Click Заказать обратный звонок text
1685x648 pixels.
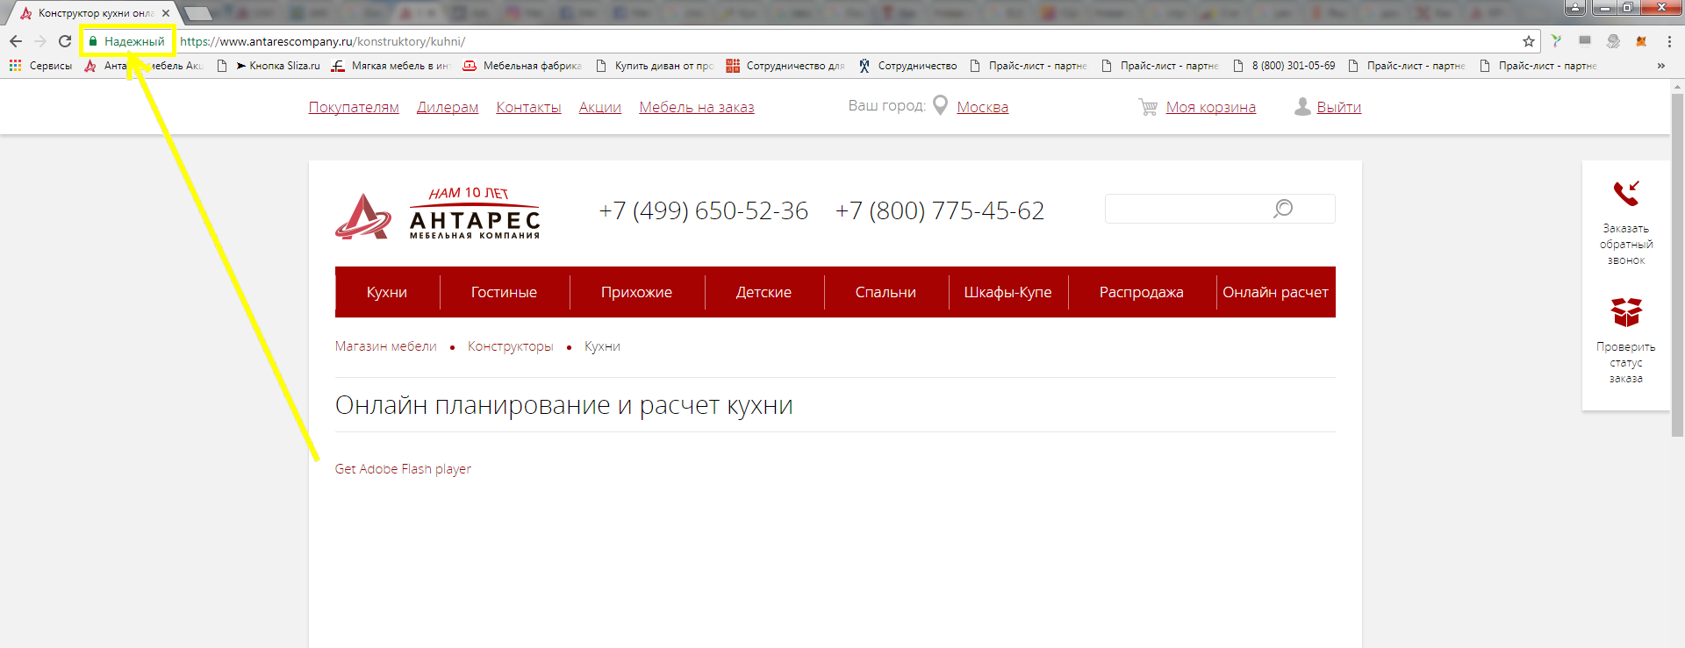click(x=1626, y=245)
